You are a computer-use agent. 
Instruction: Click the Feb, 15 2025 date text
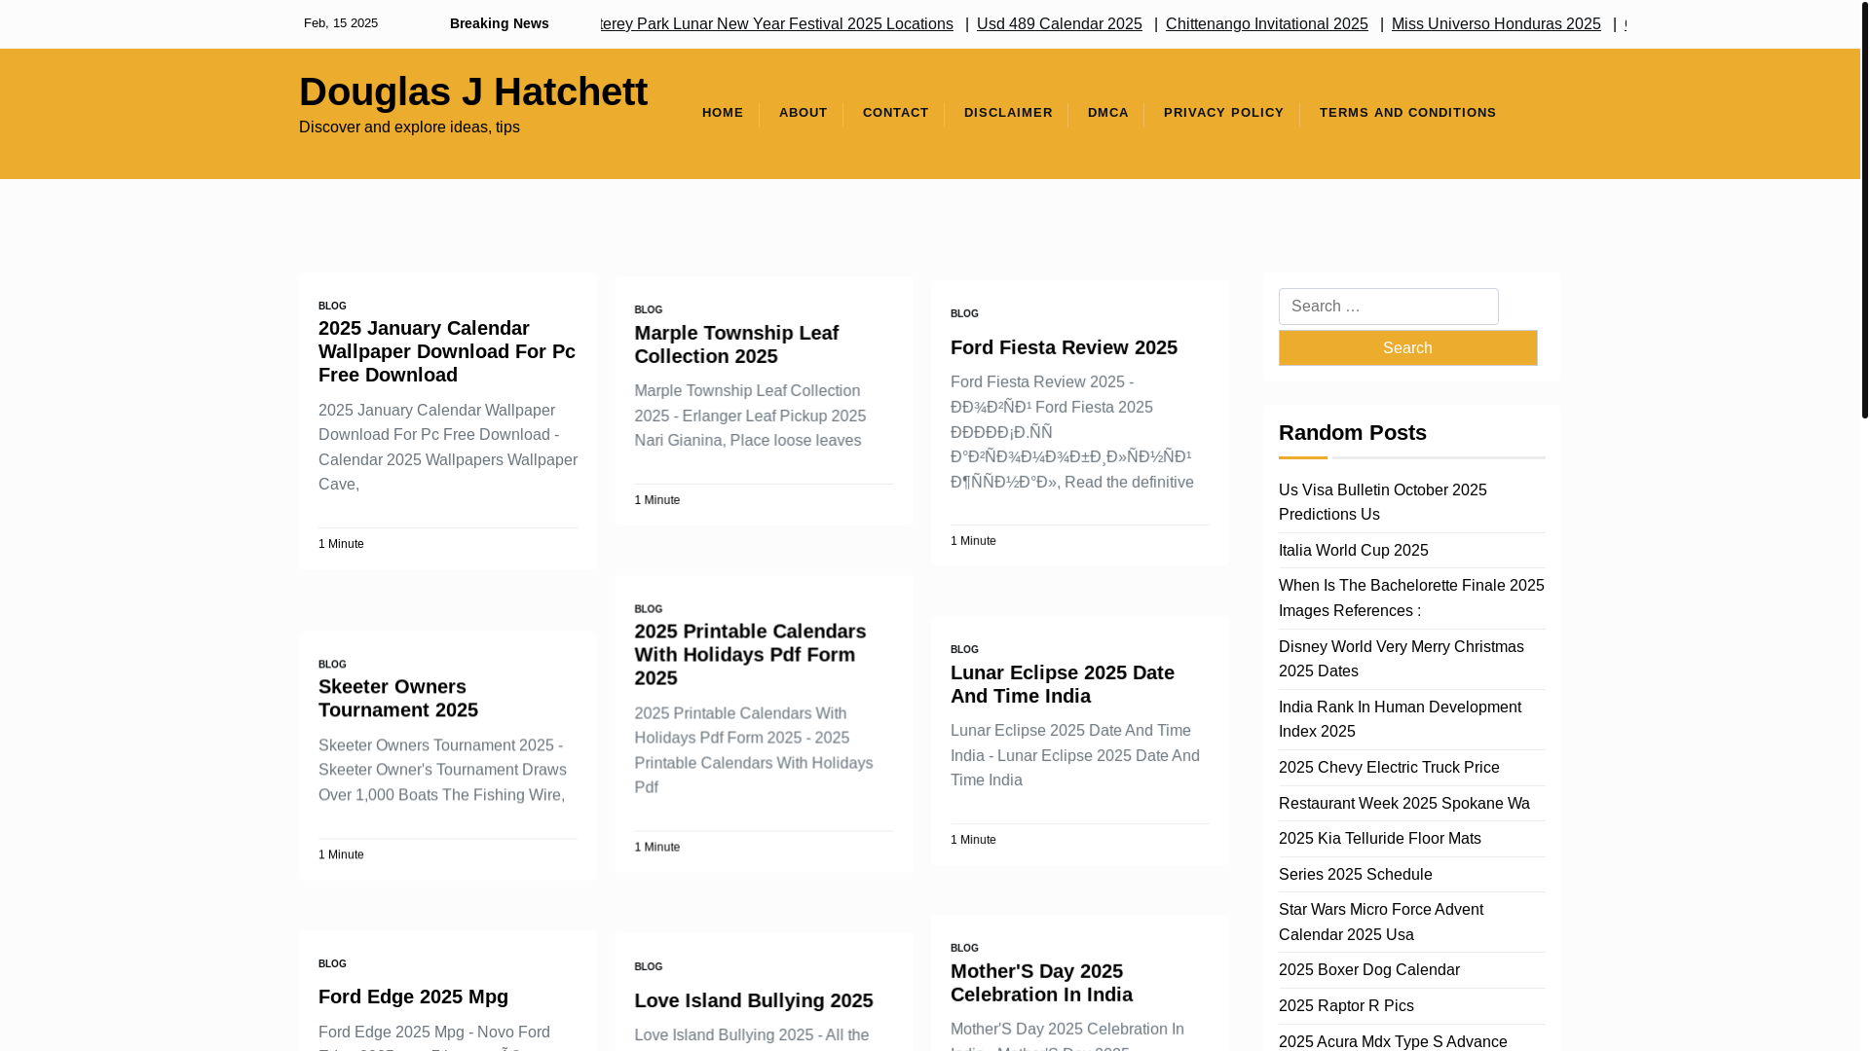(x=340, y=23)
